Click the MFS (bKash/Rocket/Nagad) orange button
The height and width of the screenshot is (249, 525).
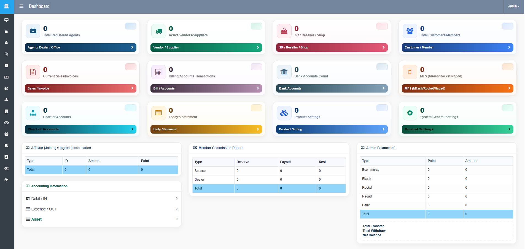click(457, 88)
